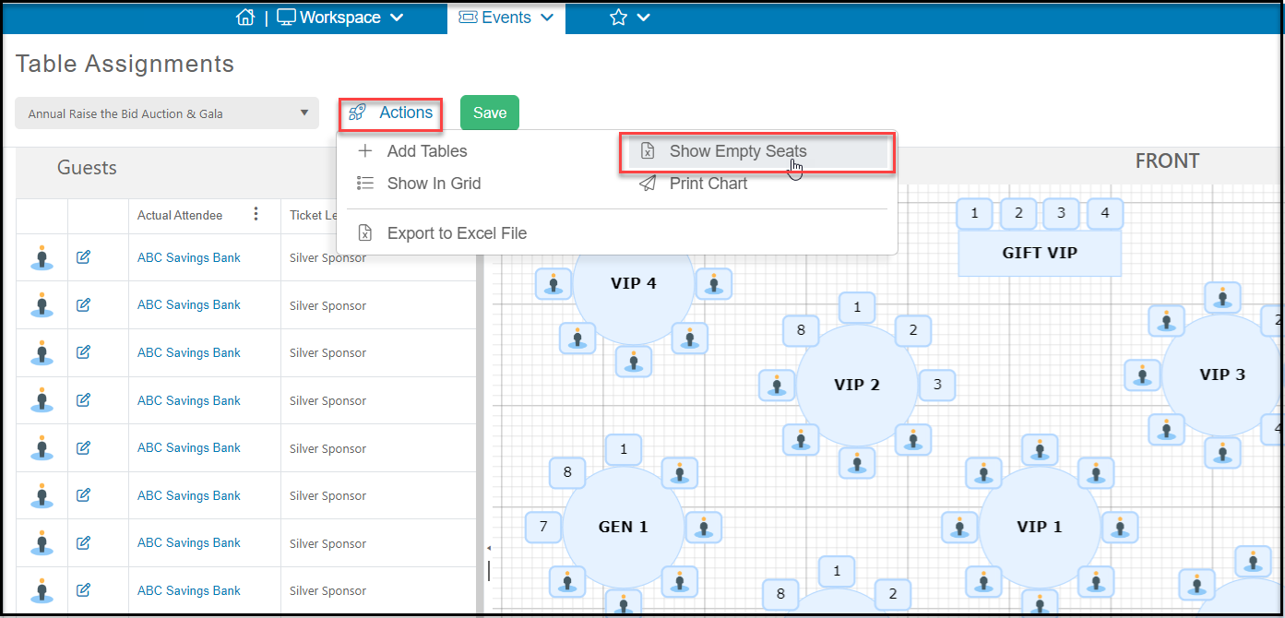
Task: Click the Excel icon beside Export to Excel File
Action: pyautogui.click(x=365, y=233)
